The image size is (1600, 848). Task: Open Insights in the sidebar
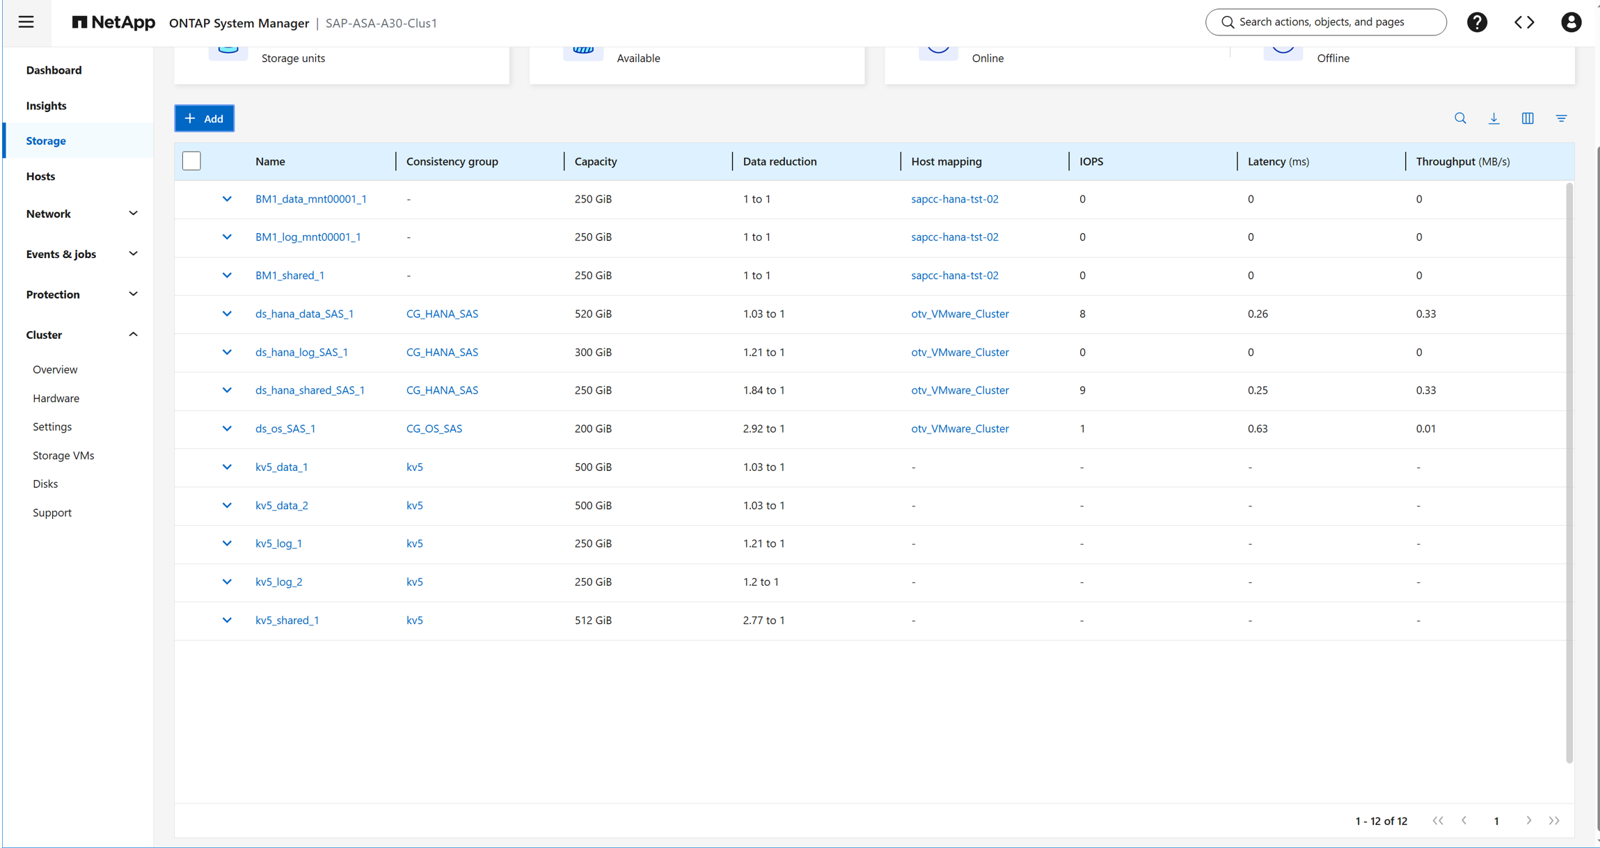[46, 106]
